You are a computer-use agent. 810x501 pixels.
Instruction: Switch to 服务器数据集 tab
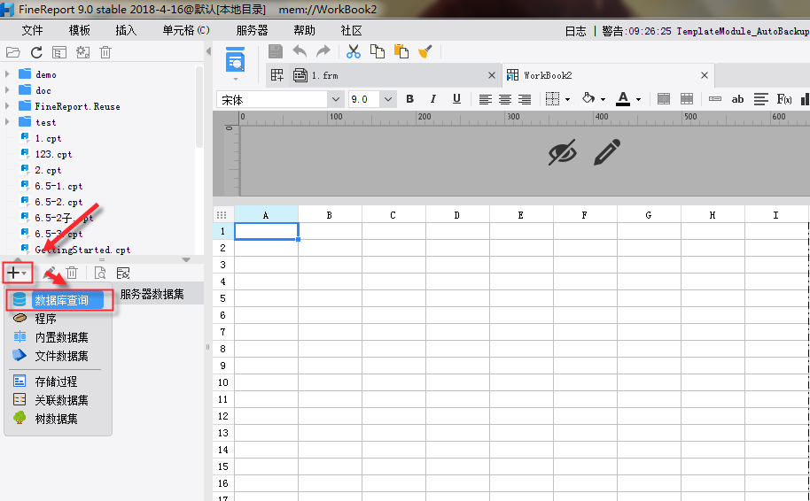152,294
